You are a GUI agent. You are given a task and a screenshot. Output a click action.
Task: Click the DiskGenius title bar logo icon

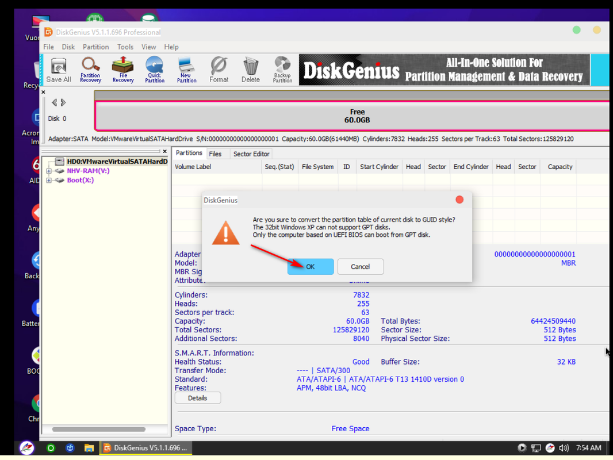(x=48, y=32)
